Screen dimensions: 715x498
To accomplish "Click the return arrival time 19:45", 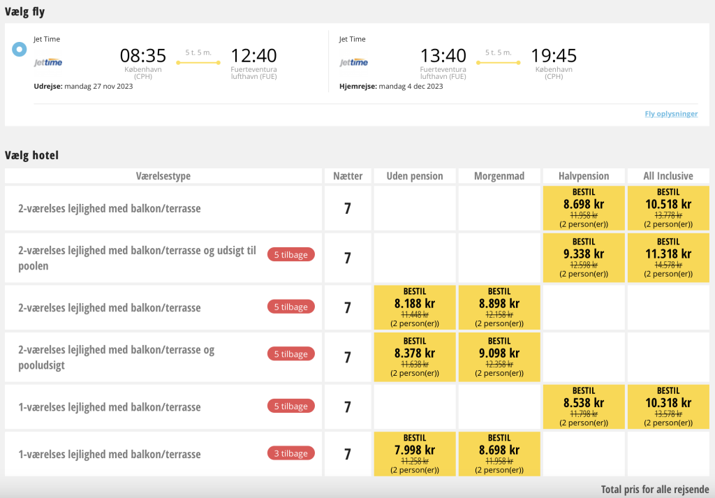I will tap(554, 56).
